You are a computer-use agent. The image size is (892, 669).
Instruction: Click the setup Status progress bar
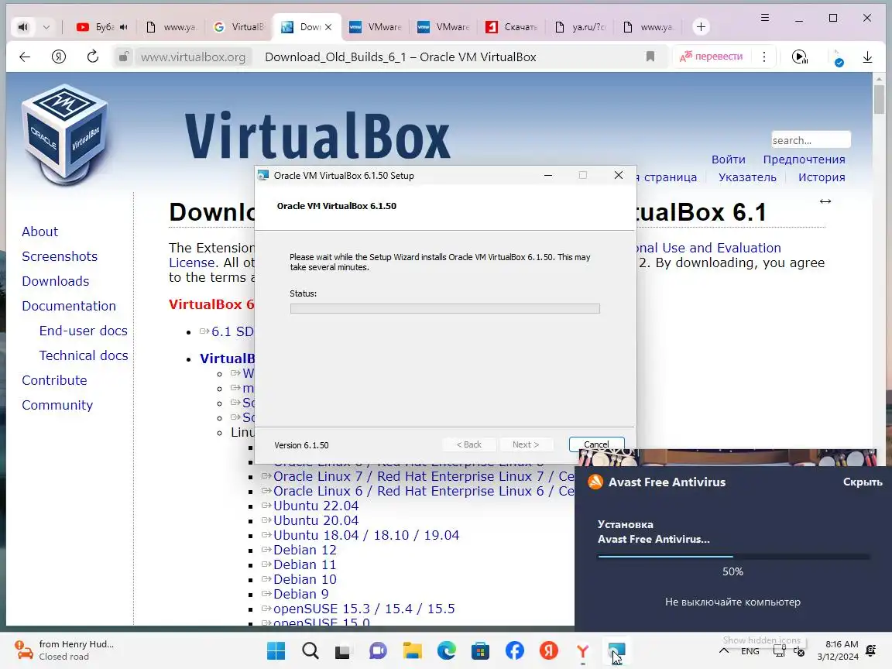click(x=445, y=308)
